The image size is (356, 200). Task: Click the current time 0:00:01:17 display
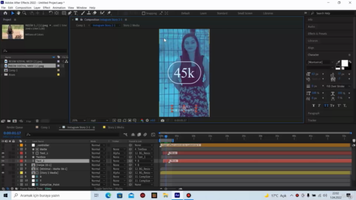(12, 133)
